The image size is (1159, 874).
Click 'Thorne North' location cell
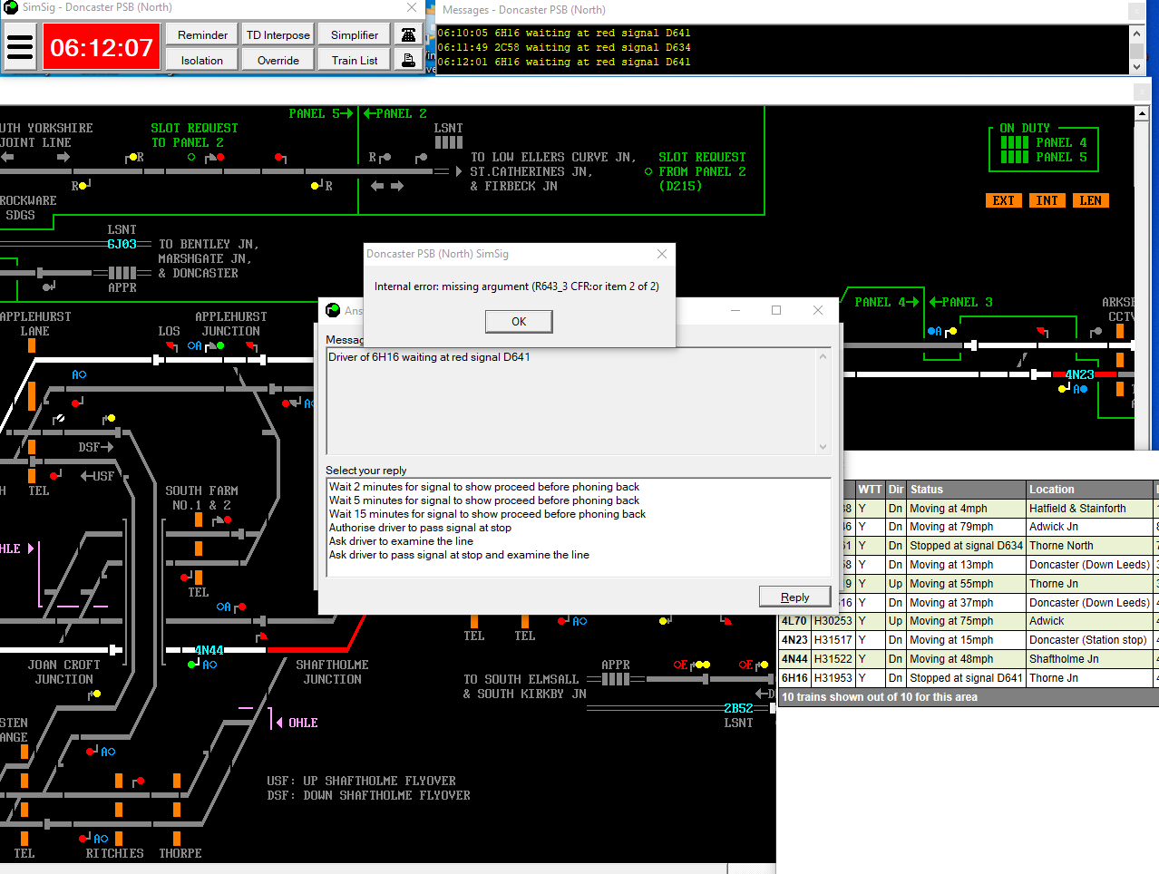(1090, 546)
